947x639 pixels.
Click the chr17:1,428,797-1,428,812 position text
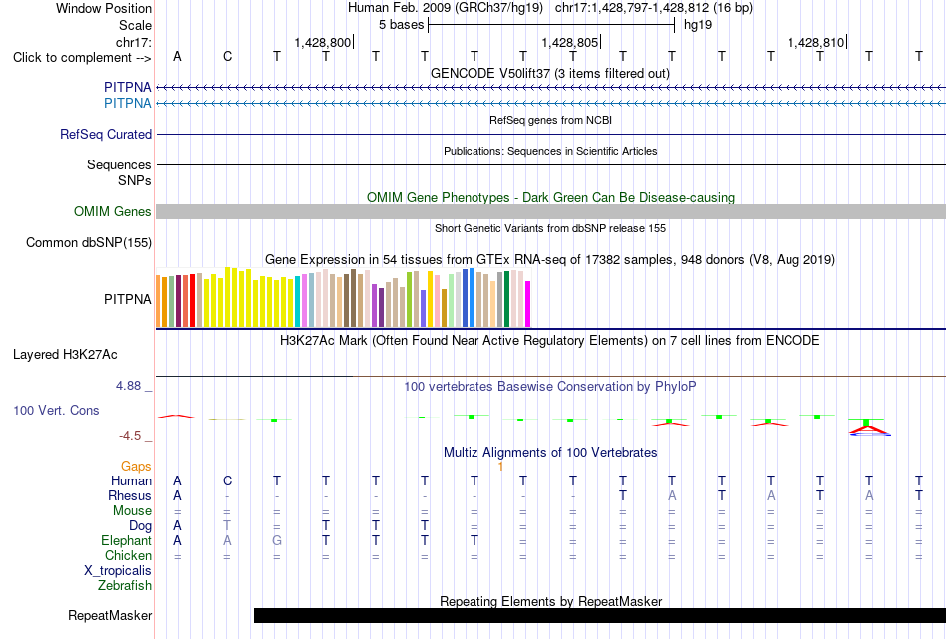click(x=632, y=8)
